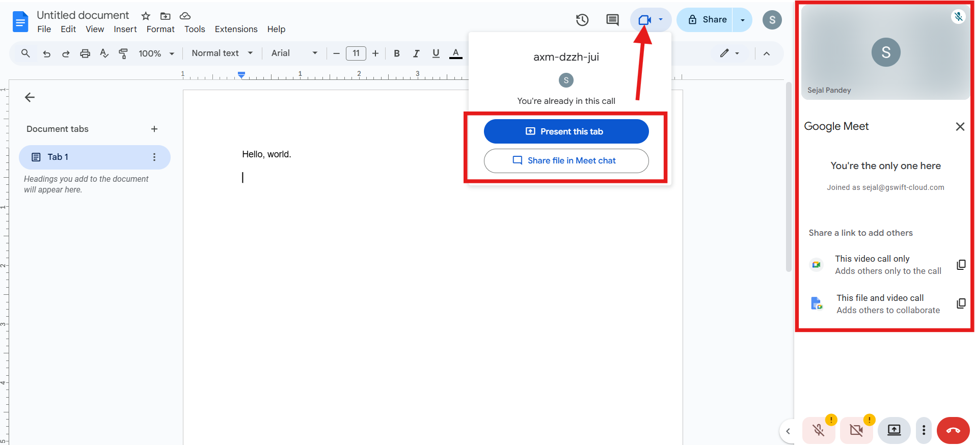Open the Help menu
This screenshot has height=445, width=975.
tap(276, 29)
